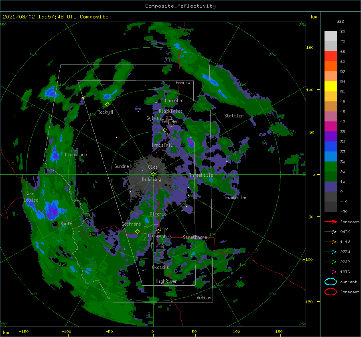Click the green 22JP arrow in legend
This screenshot has height=337, width=361.
click(331, 262)
